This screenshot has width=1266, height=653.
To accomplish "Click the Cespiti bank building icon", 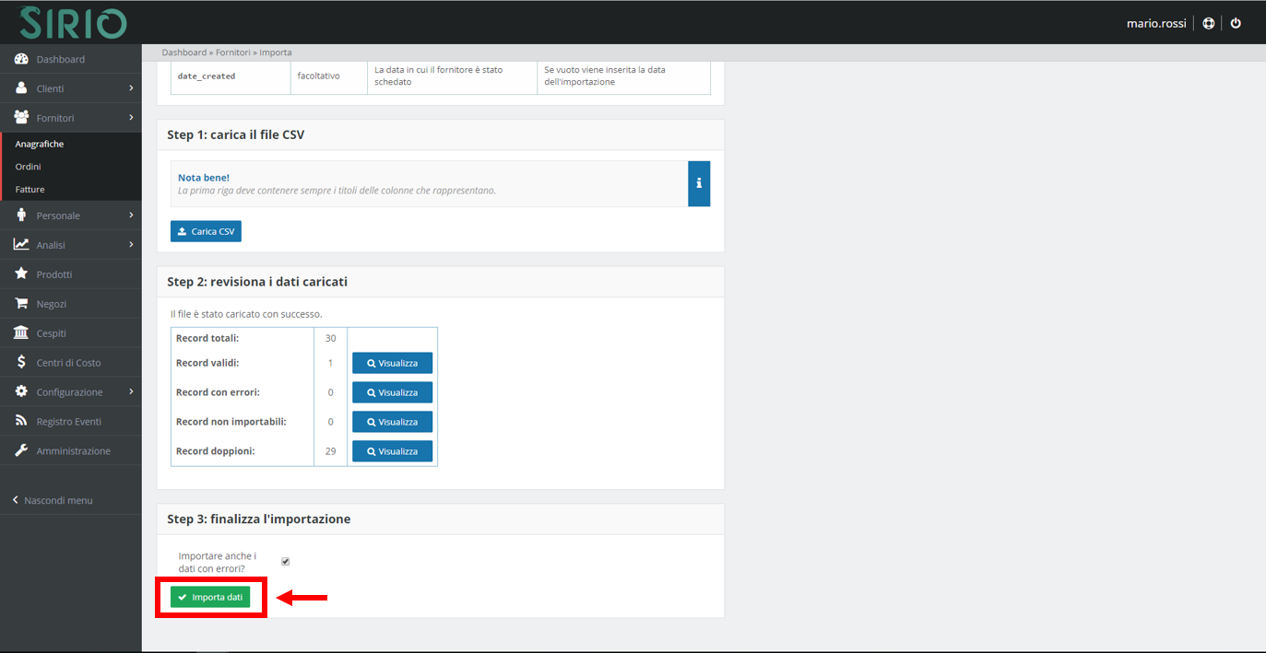I will click(x=21, y=333).
